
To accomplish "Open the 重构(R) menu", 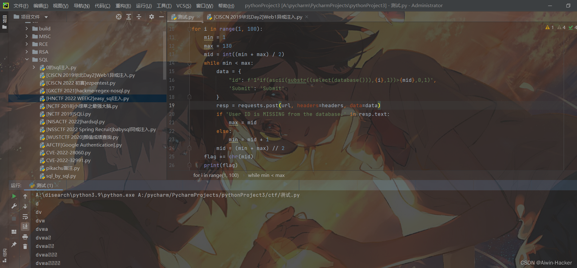I will click(123, 6).
